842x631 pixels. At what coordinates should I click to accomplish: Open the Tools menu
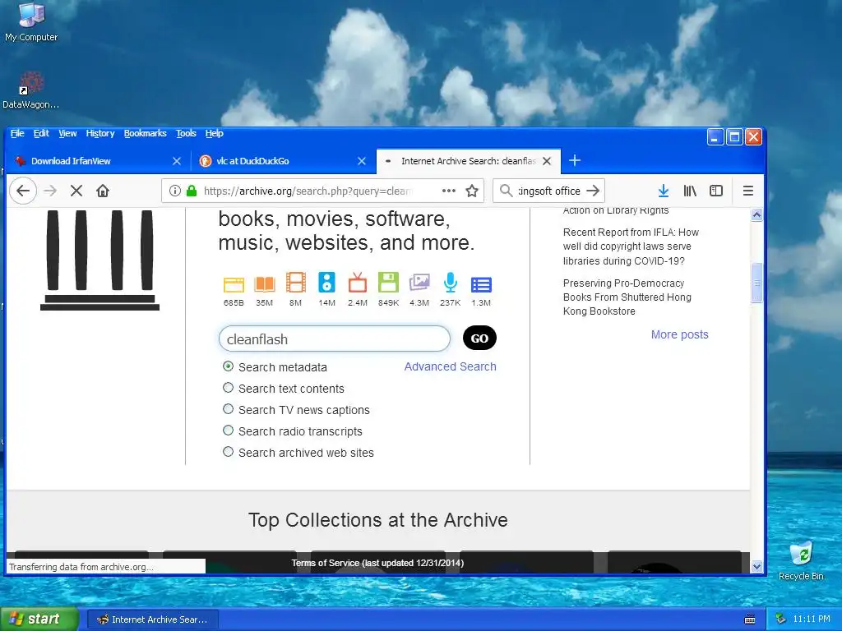pos(186,133)
